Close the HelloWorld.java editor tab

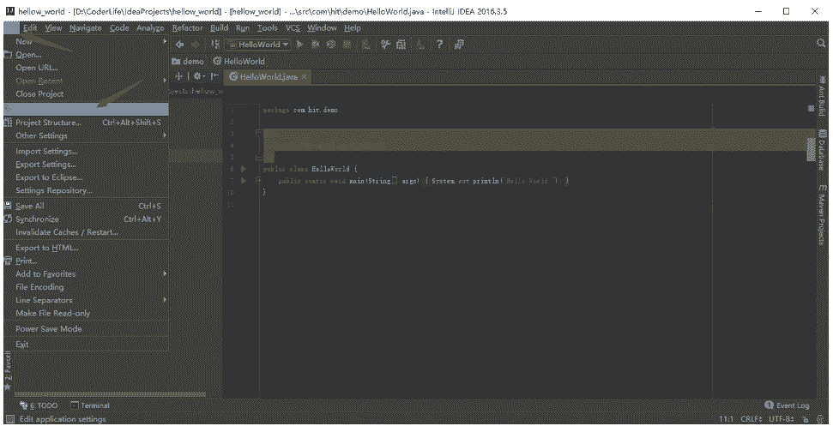tap(304, 76)
